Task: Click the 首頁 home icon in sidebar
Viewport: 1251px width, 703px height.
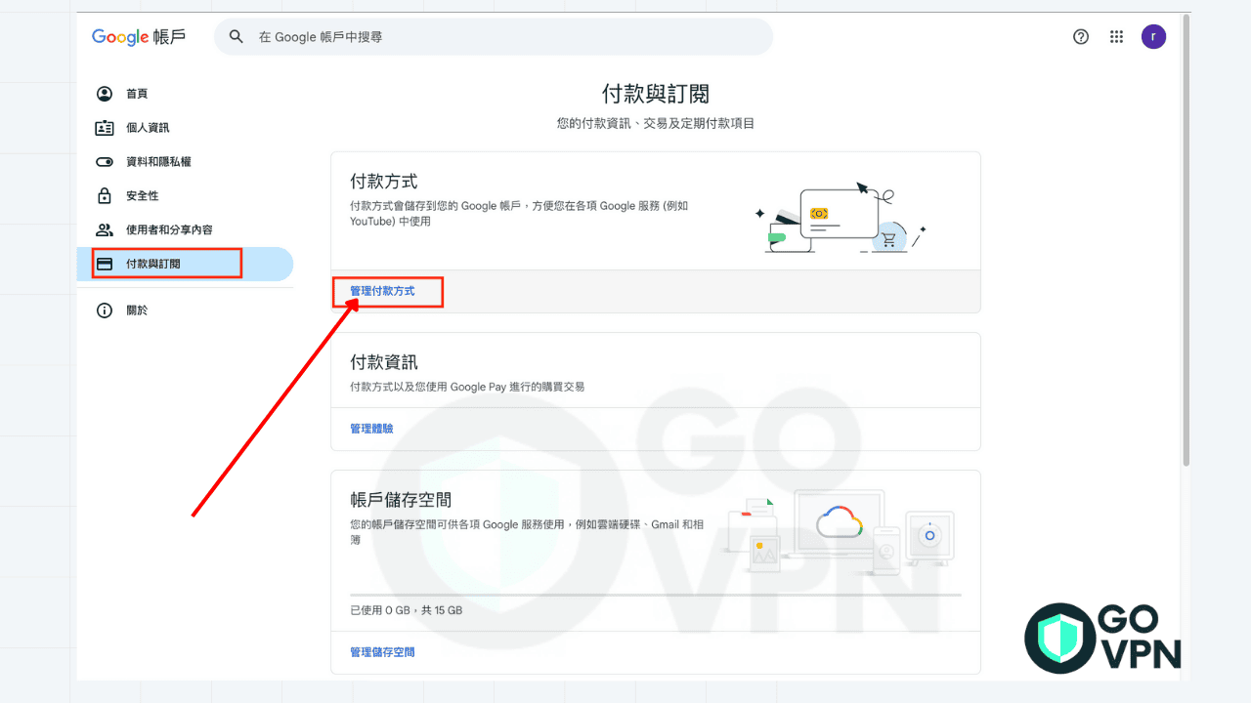Action: (105, 93)
